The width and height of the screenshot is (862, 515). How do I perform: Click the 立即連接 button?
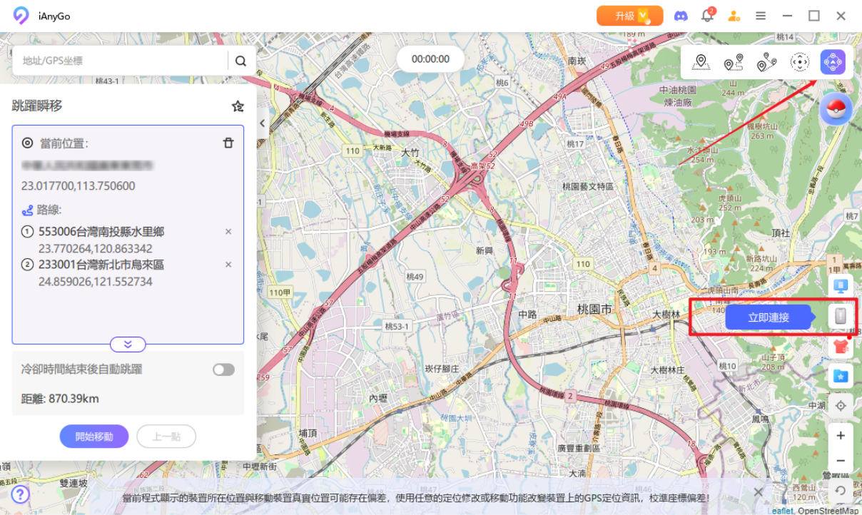pyautogui.click(x=769, y=317)
